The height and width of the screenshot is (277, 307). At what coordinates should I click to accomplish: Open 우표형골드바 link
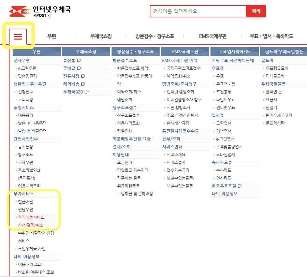(277, 68)
